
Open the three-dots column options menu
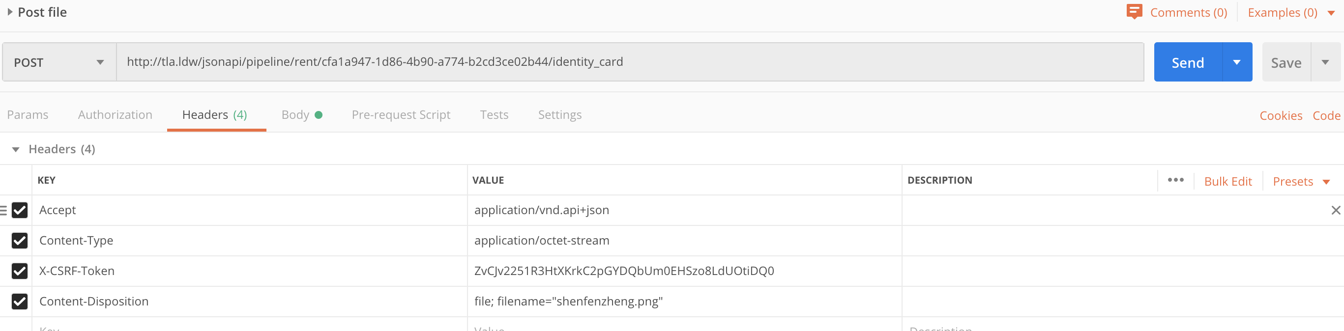click(1175, 180)
